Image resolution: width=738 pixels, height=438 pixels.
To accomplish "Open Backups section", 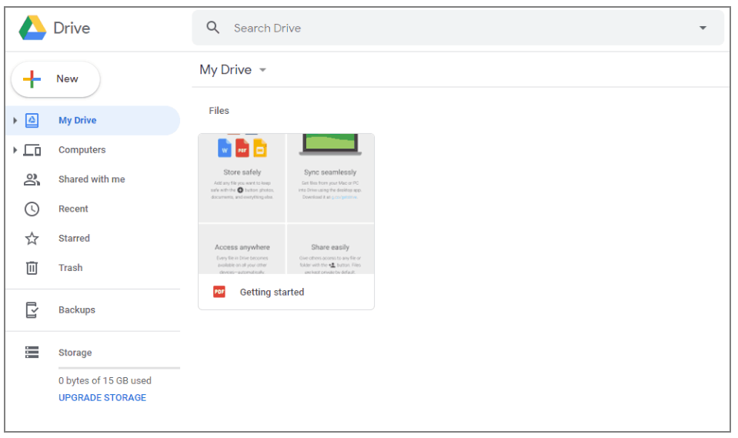I will pyautogui.click(x=92, y=310).
